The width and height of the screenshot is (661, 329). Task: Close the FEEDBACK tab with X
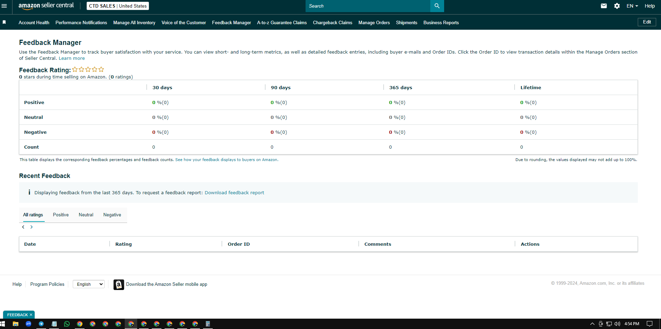tap(31, 315)
